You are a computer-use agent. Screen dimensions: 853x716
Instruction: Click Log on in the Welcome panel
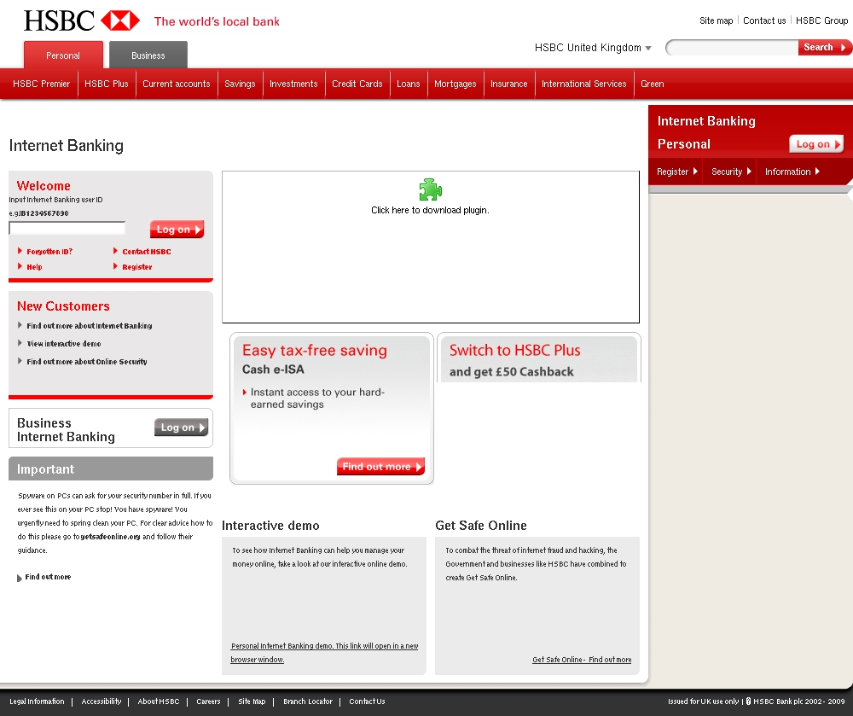click(177, 230)
